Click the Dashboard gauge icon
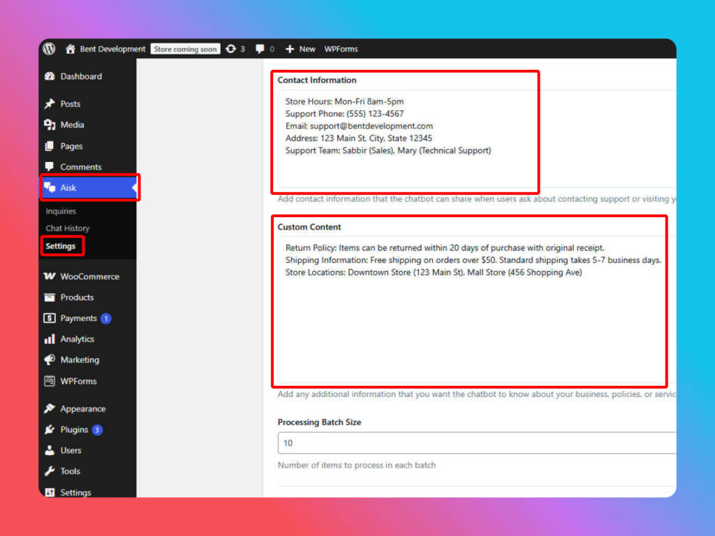Screen dimensions: 715x536 click(50, 77)
